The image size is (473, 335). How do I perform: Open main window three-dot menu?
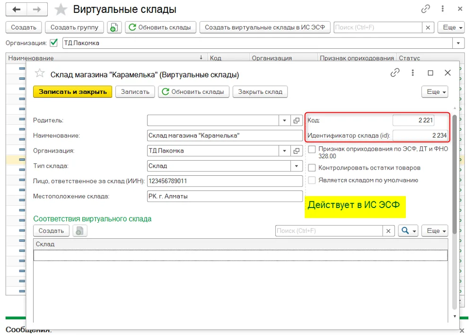[443, 9]
